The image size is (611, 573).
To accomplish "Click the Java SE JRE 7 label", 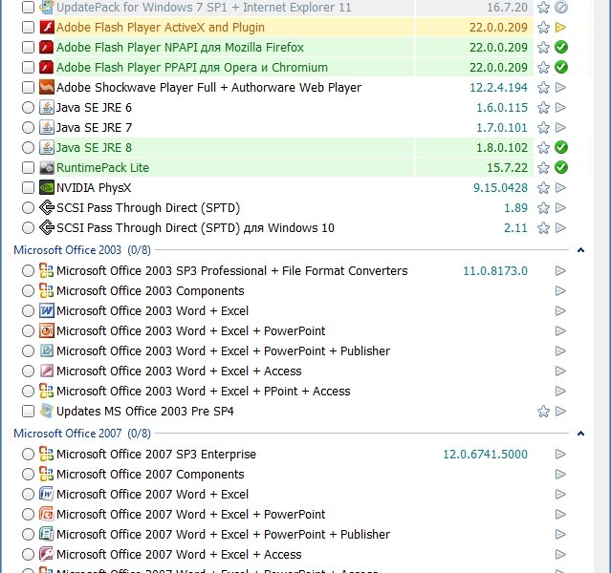I will pos(95,127).
